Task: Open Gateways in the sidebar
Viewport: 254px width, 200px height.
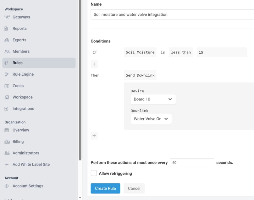Action: pos(39,17)
